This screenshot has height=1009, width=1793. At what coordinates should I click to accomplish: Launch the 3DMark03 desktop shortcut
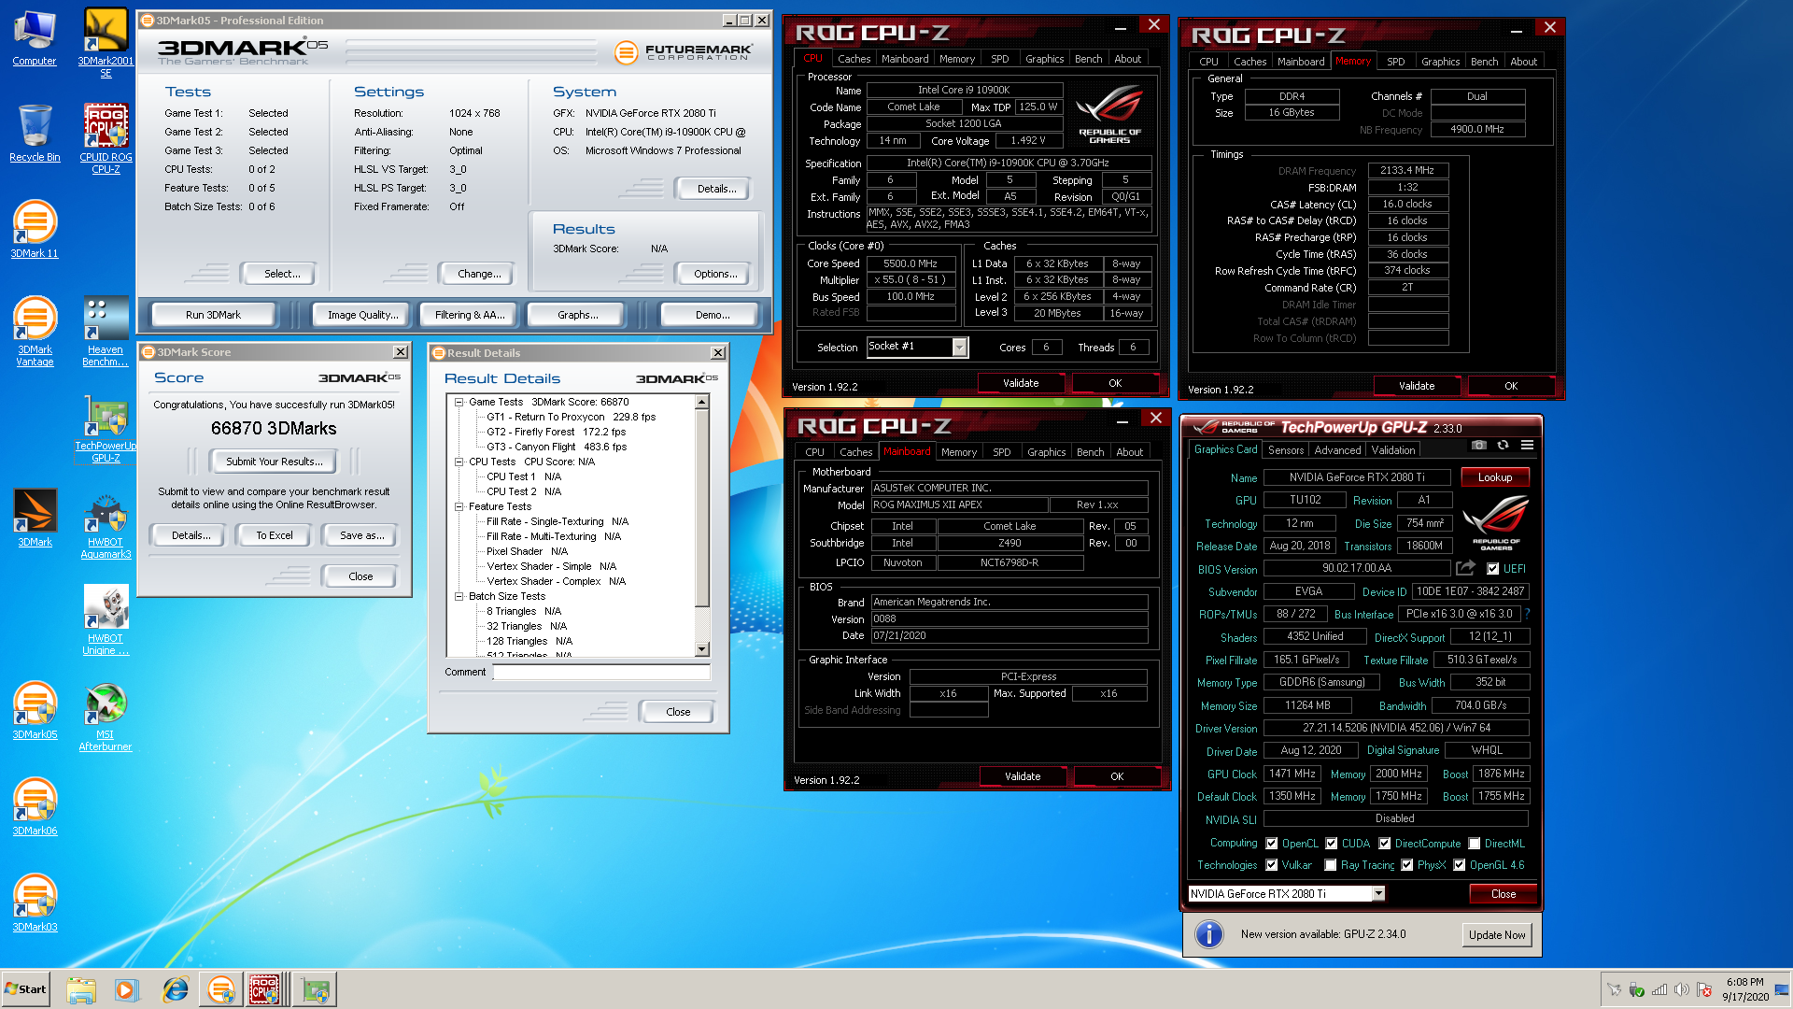35,902
